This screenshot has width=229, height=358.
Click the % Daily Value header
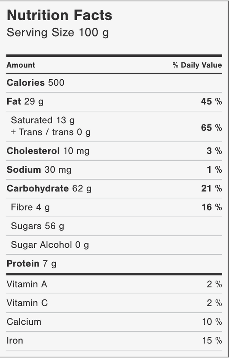coord(197,65)
